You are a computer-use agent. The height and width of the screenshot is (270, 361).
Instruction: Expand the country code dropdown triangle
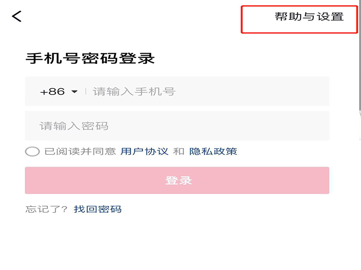pyautogui.click(x=74, y=91)
